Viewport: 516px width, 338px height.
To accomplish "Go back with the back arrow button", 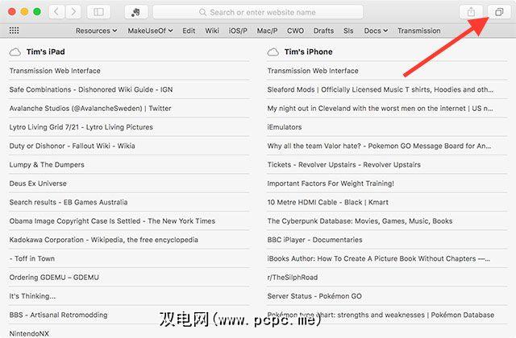I will coord(56,12).
